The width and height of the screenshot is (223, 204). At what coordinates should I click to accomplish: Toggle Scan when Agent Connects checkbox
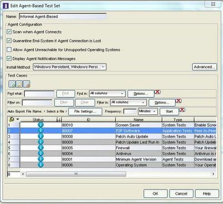pos(9,32)
